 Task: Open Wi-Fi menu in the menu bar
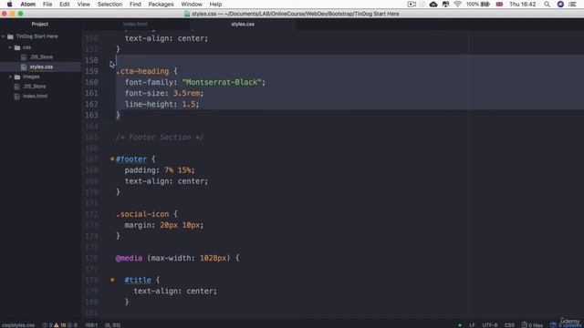pos(457,4)
